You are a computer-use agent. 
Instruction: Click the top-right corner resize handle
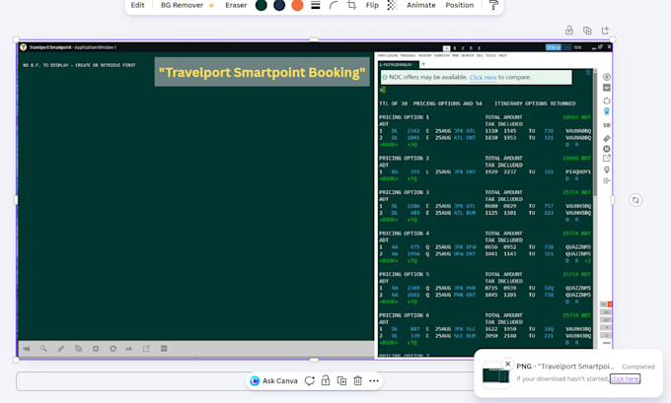click(x=613, y=39)
